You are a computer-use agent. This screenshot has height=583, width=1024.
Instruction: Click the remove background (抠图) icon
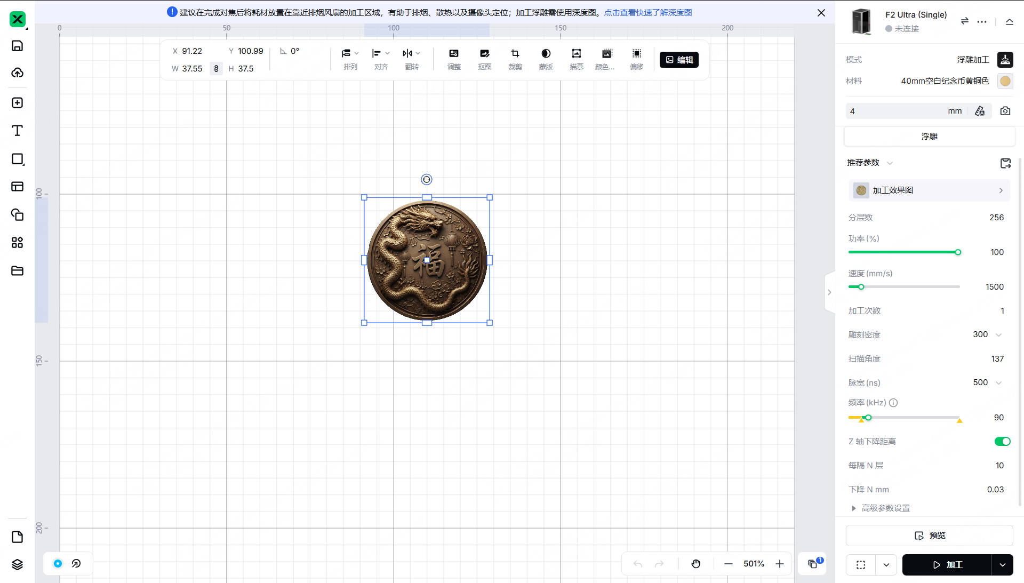[484, 54]
